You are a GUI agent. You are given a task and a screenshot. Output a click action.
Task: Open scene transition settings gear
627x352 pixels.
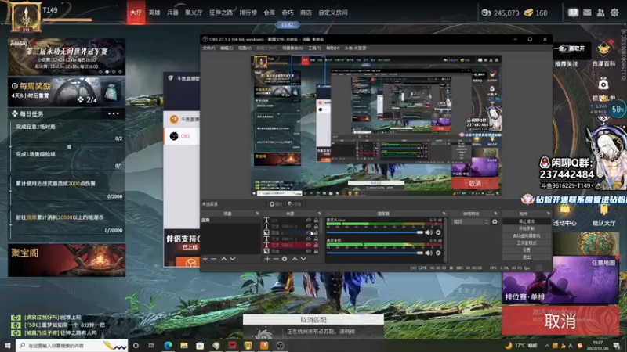pyautogui.click(x=495, y=221)
